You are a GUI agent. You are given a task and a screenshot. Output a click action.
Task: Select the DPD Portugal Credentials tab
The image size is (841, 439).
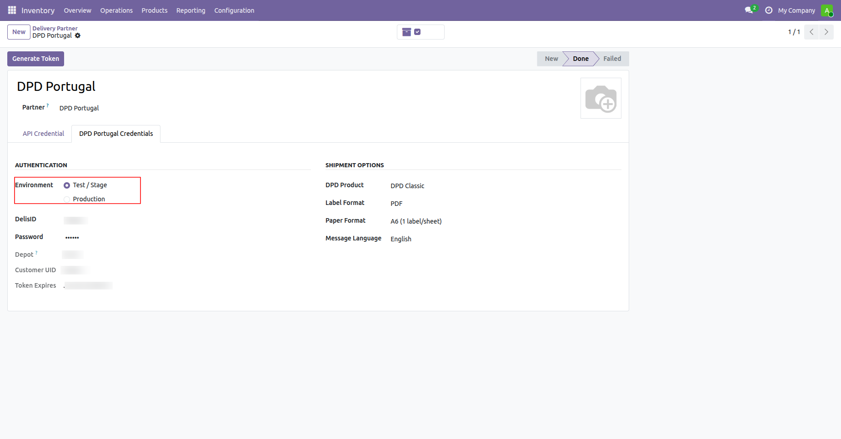pyautogui.click(x=116, y=134)
